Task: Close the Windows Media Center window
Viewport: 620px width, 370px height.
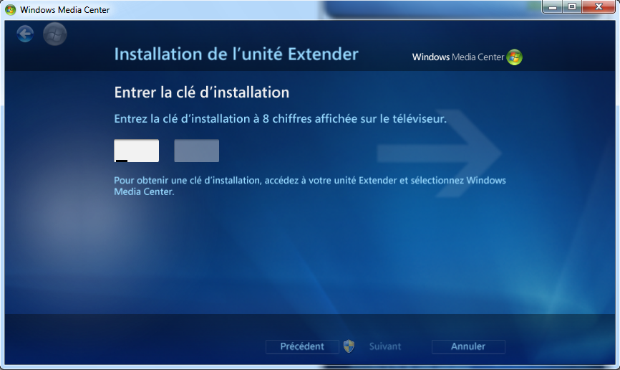Action: click(599, 6)
